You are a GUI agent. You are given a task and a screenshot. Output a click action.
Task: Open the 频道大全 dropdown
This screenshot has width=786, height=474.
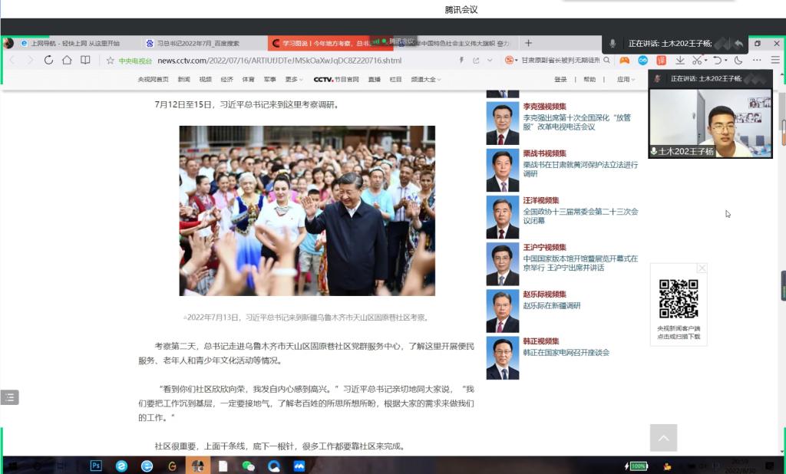(x=426, y=79)
